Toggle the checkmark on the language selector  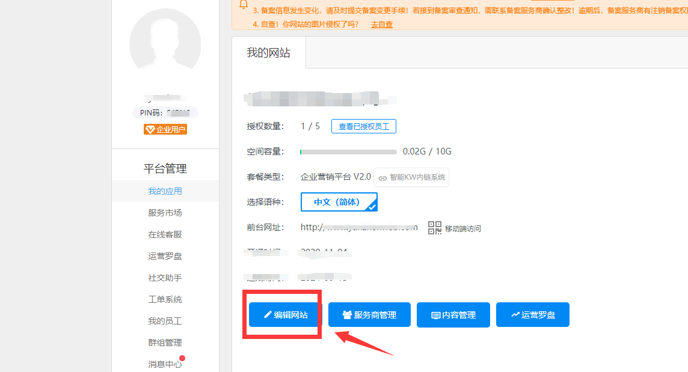(373, 208)
